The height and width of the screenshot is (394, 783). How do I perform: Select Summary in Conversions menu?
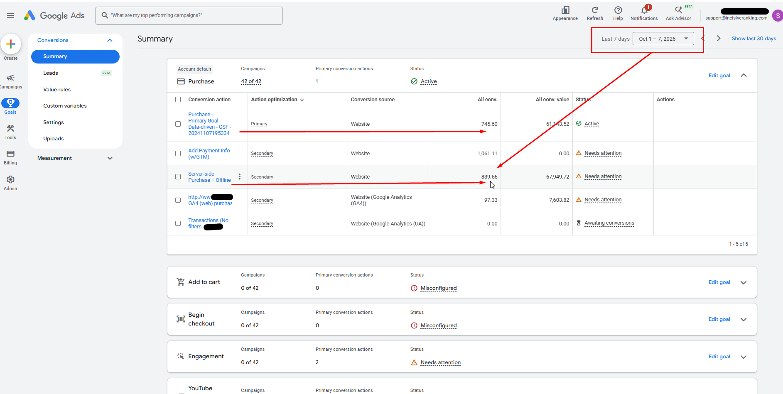pos(75,56)
